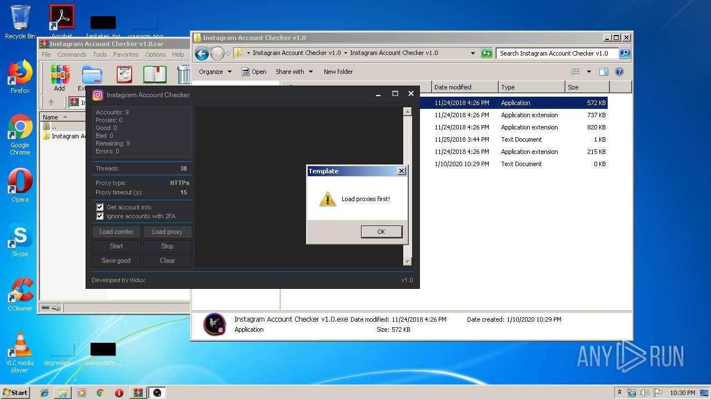Select the 215 KB Application extension row
Screen dimensions: 711x400
click(x=514, y=152)
